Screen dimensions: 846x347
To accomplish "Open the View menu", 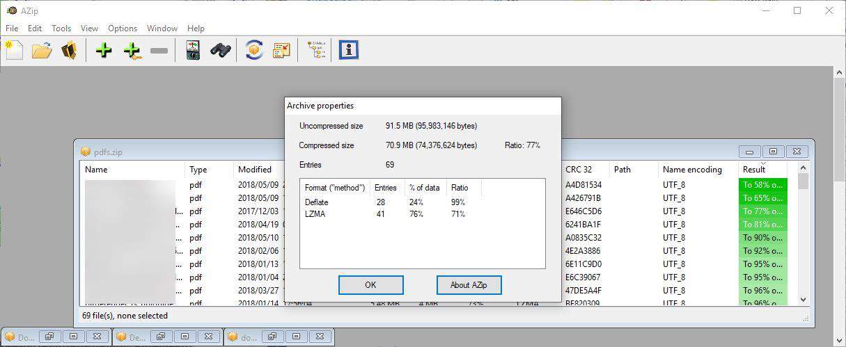I will [89, 29].
